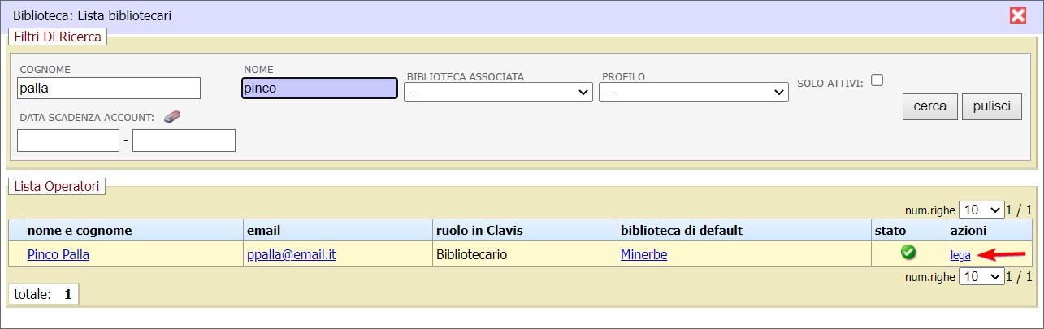Click into the Nome input field
This screenshot has width=1044, height=329.
point(319,88)
